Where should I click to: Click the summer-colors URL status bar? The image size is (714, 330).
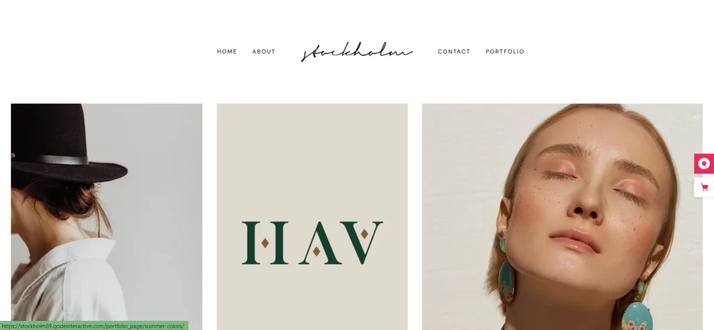pos(94,325)
